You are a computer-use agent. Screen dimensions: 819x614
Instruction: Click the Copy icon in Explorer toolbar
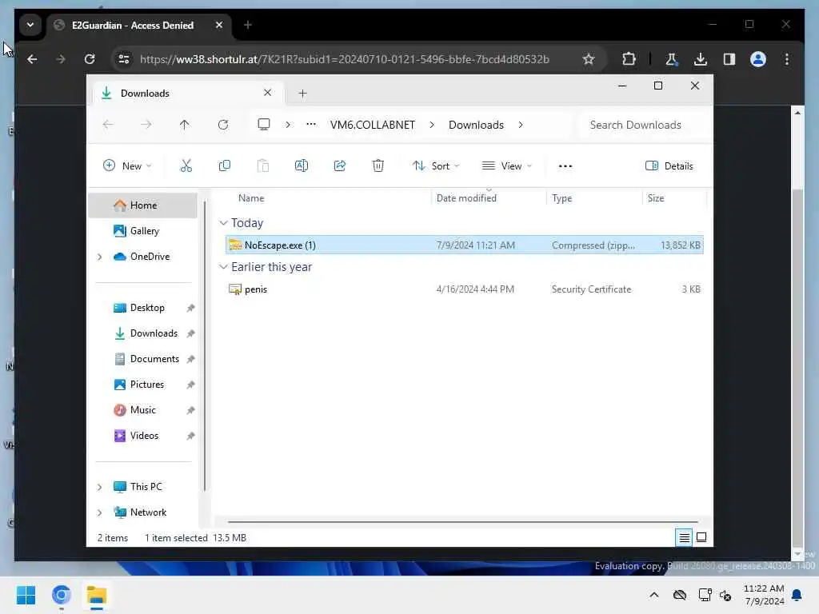pyautogui.click(x=225, y=166)
